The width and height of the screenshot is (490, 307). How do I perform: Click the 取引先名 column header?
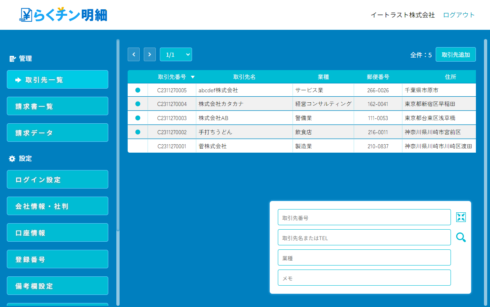(x=244, y=77)
